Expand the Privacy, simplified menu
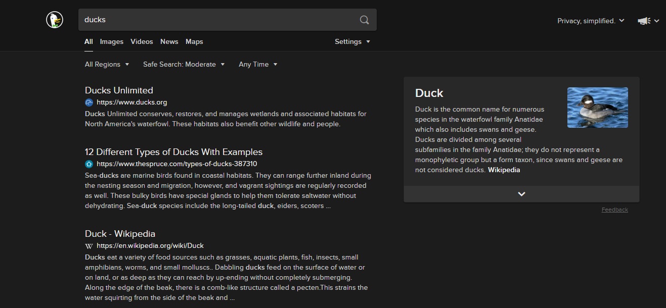Viewport: 666px width, 308px height. (x=591, y=21)
